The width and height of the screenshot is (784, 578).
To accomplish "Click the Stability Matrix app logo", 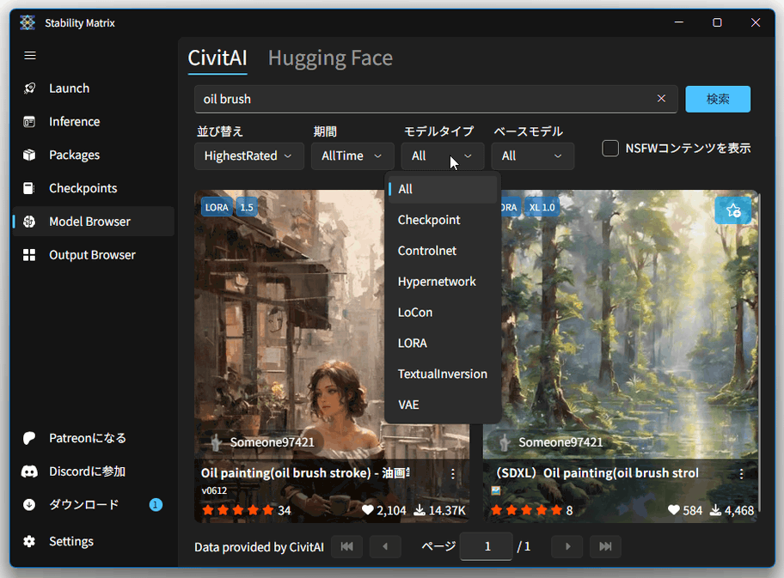I will coord(28,22).
